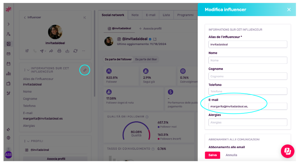299x164 pixels.
Task: Click the Annulla link
Action: tap(231, 155)
